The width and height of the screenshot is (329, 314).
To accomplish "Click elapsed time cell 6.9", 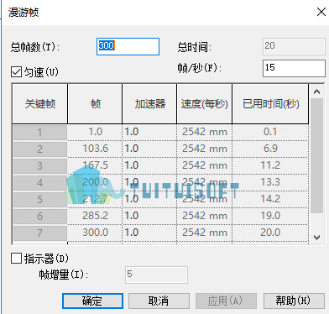I will 270,149.
